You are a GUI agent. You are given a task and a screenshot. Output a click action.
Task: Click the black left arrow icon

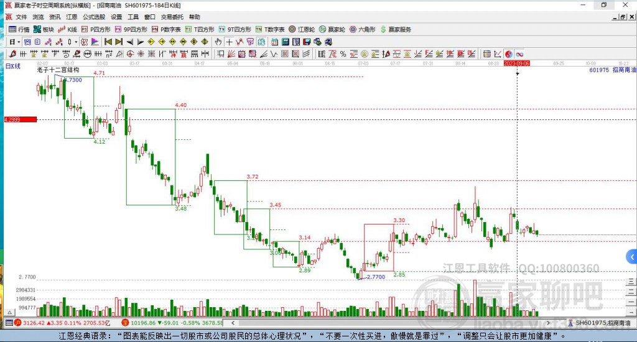(130, 42)
